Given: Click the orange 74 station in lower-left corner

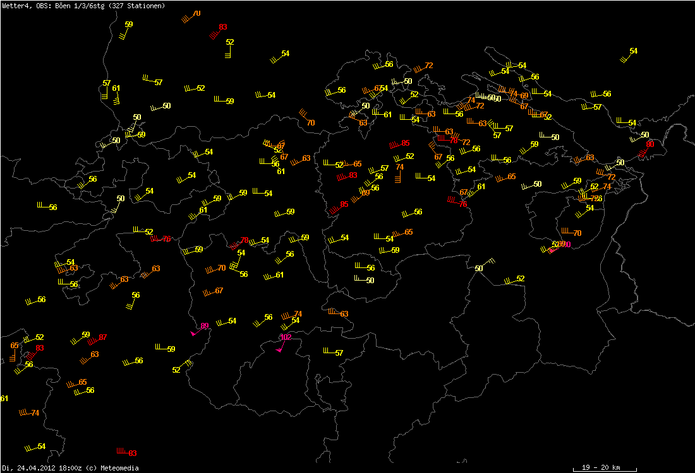Looking at the screenshot, I should point(35,413).
